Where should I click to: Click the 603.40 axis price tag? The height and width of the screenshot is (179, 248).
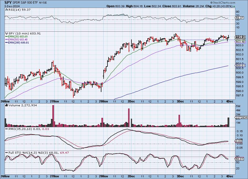240,42
